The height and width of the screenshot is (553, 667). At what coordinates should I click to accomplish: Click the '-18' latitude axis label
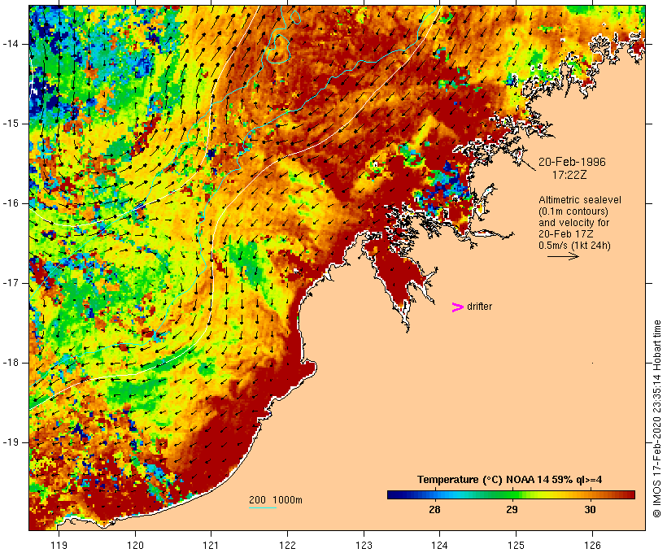[11, 363]
